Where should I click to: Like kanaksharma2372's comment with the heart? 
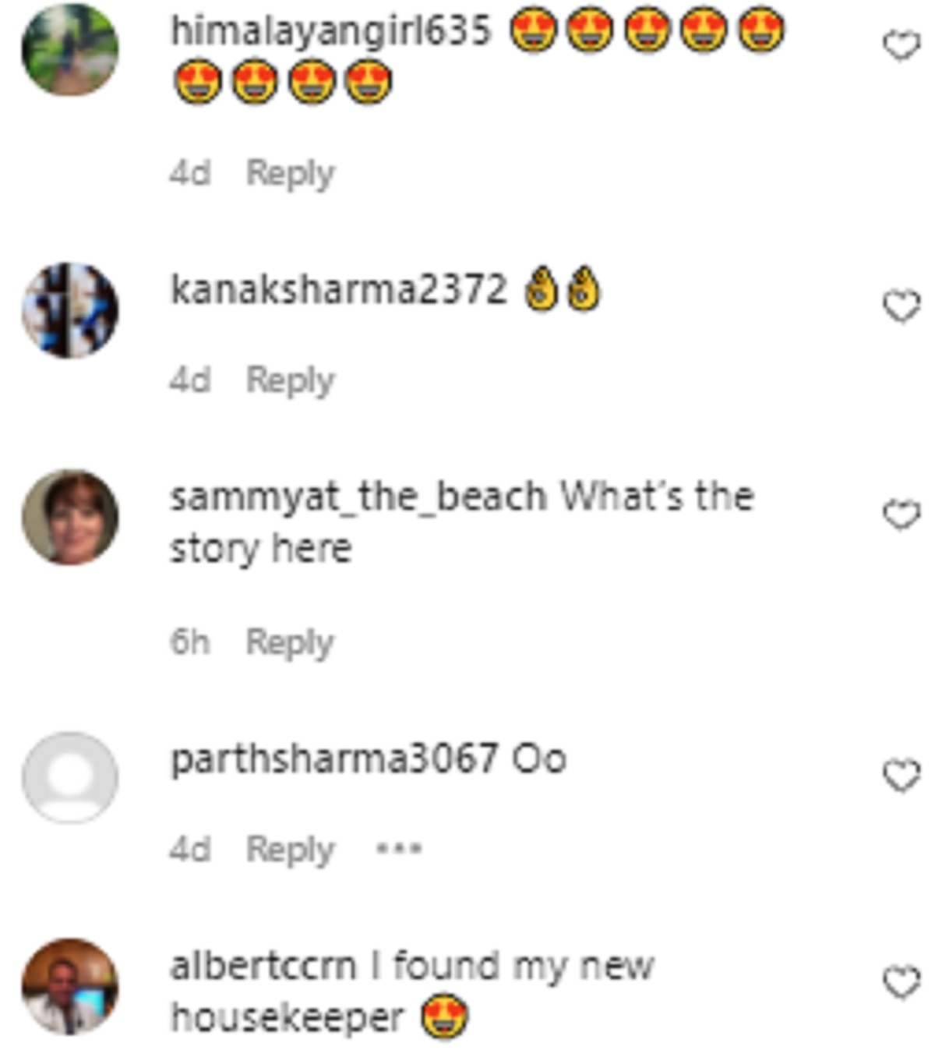click(x=901, y=306)
